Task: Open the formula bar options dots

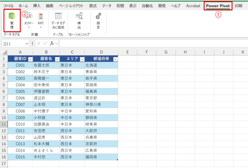Action: pos(32,43)
